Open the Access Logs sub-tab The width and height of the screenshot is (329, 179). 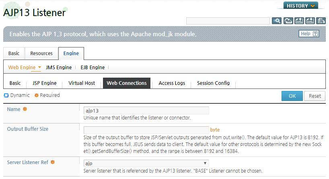172,83
